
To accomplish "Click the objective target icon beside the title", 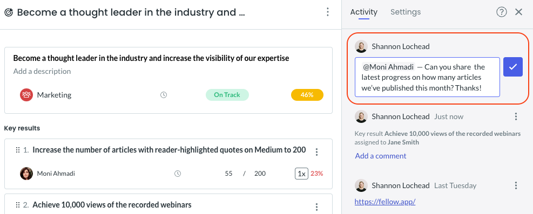I will click(x=9, y=12).
